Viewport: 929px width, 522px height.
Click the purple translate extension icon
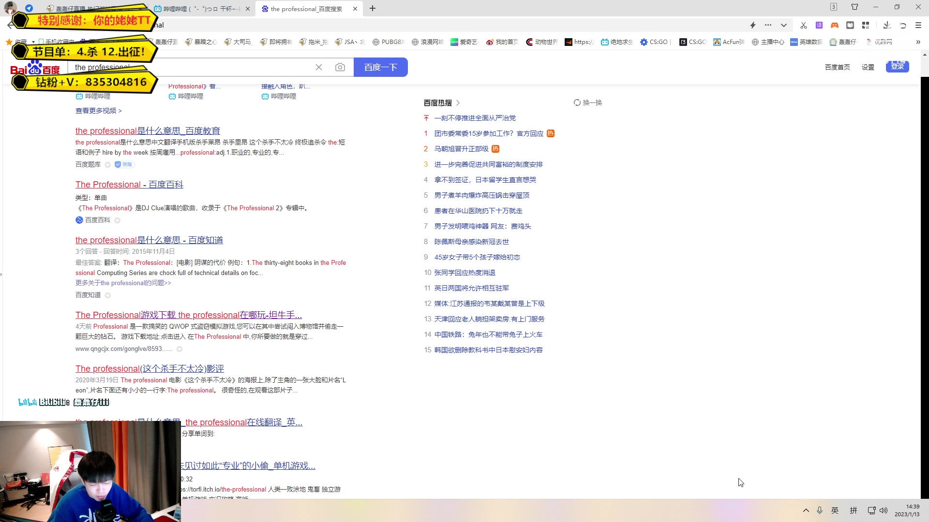[819, 25]
